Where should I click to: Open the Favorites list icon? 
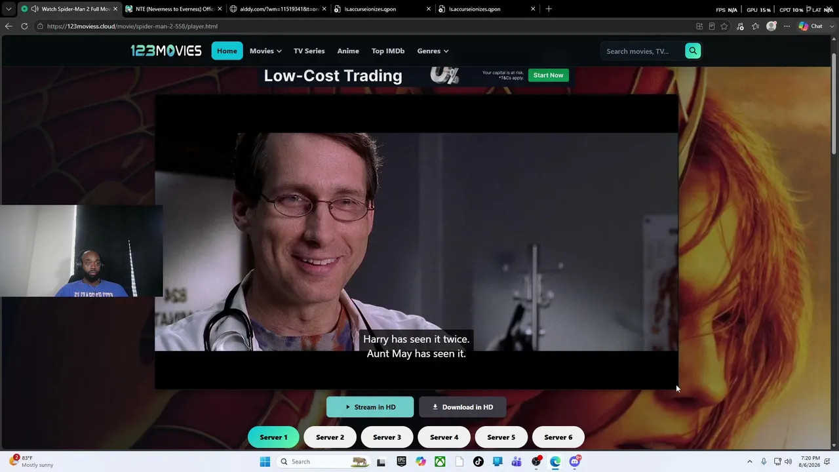point(756,26)
